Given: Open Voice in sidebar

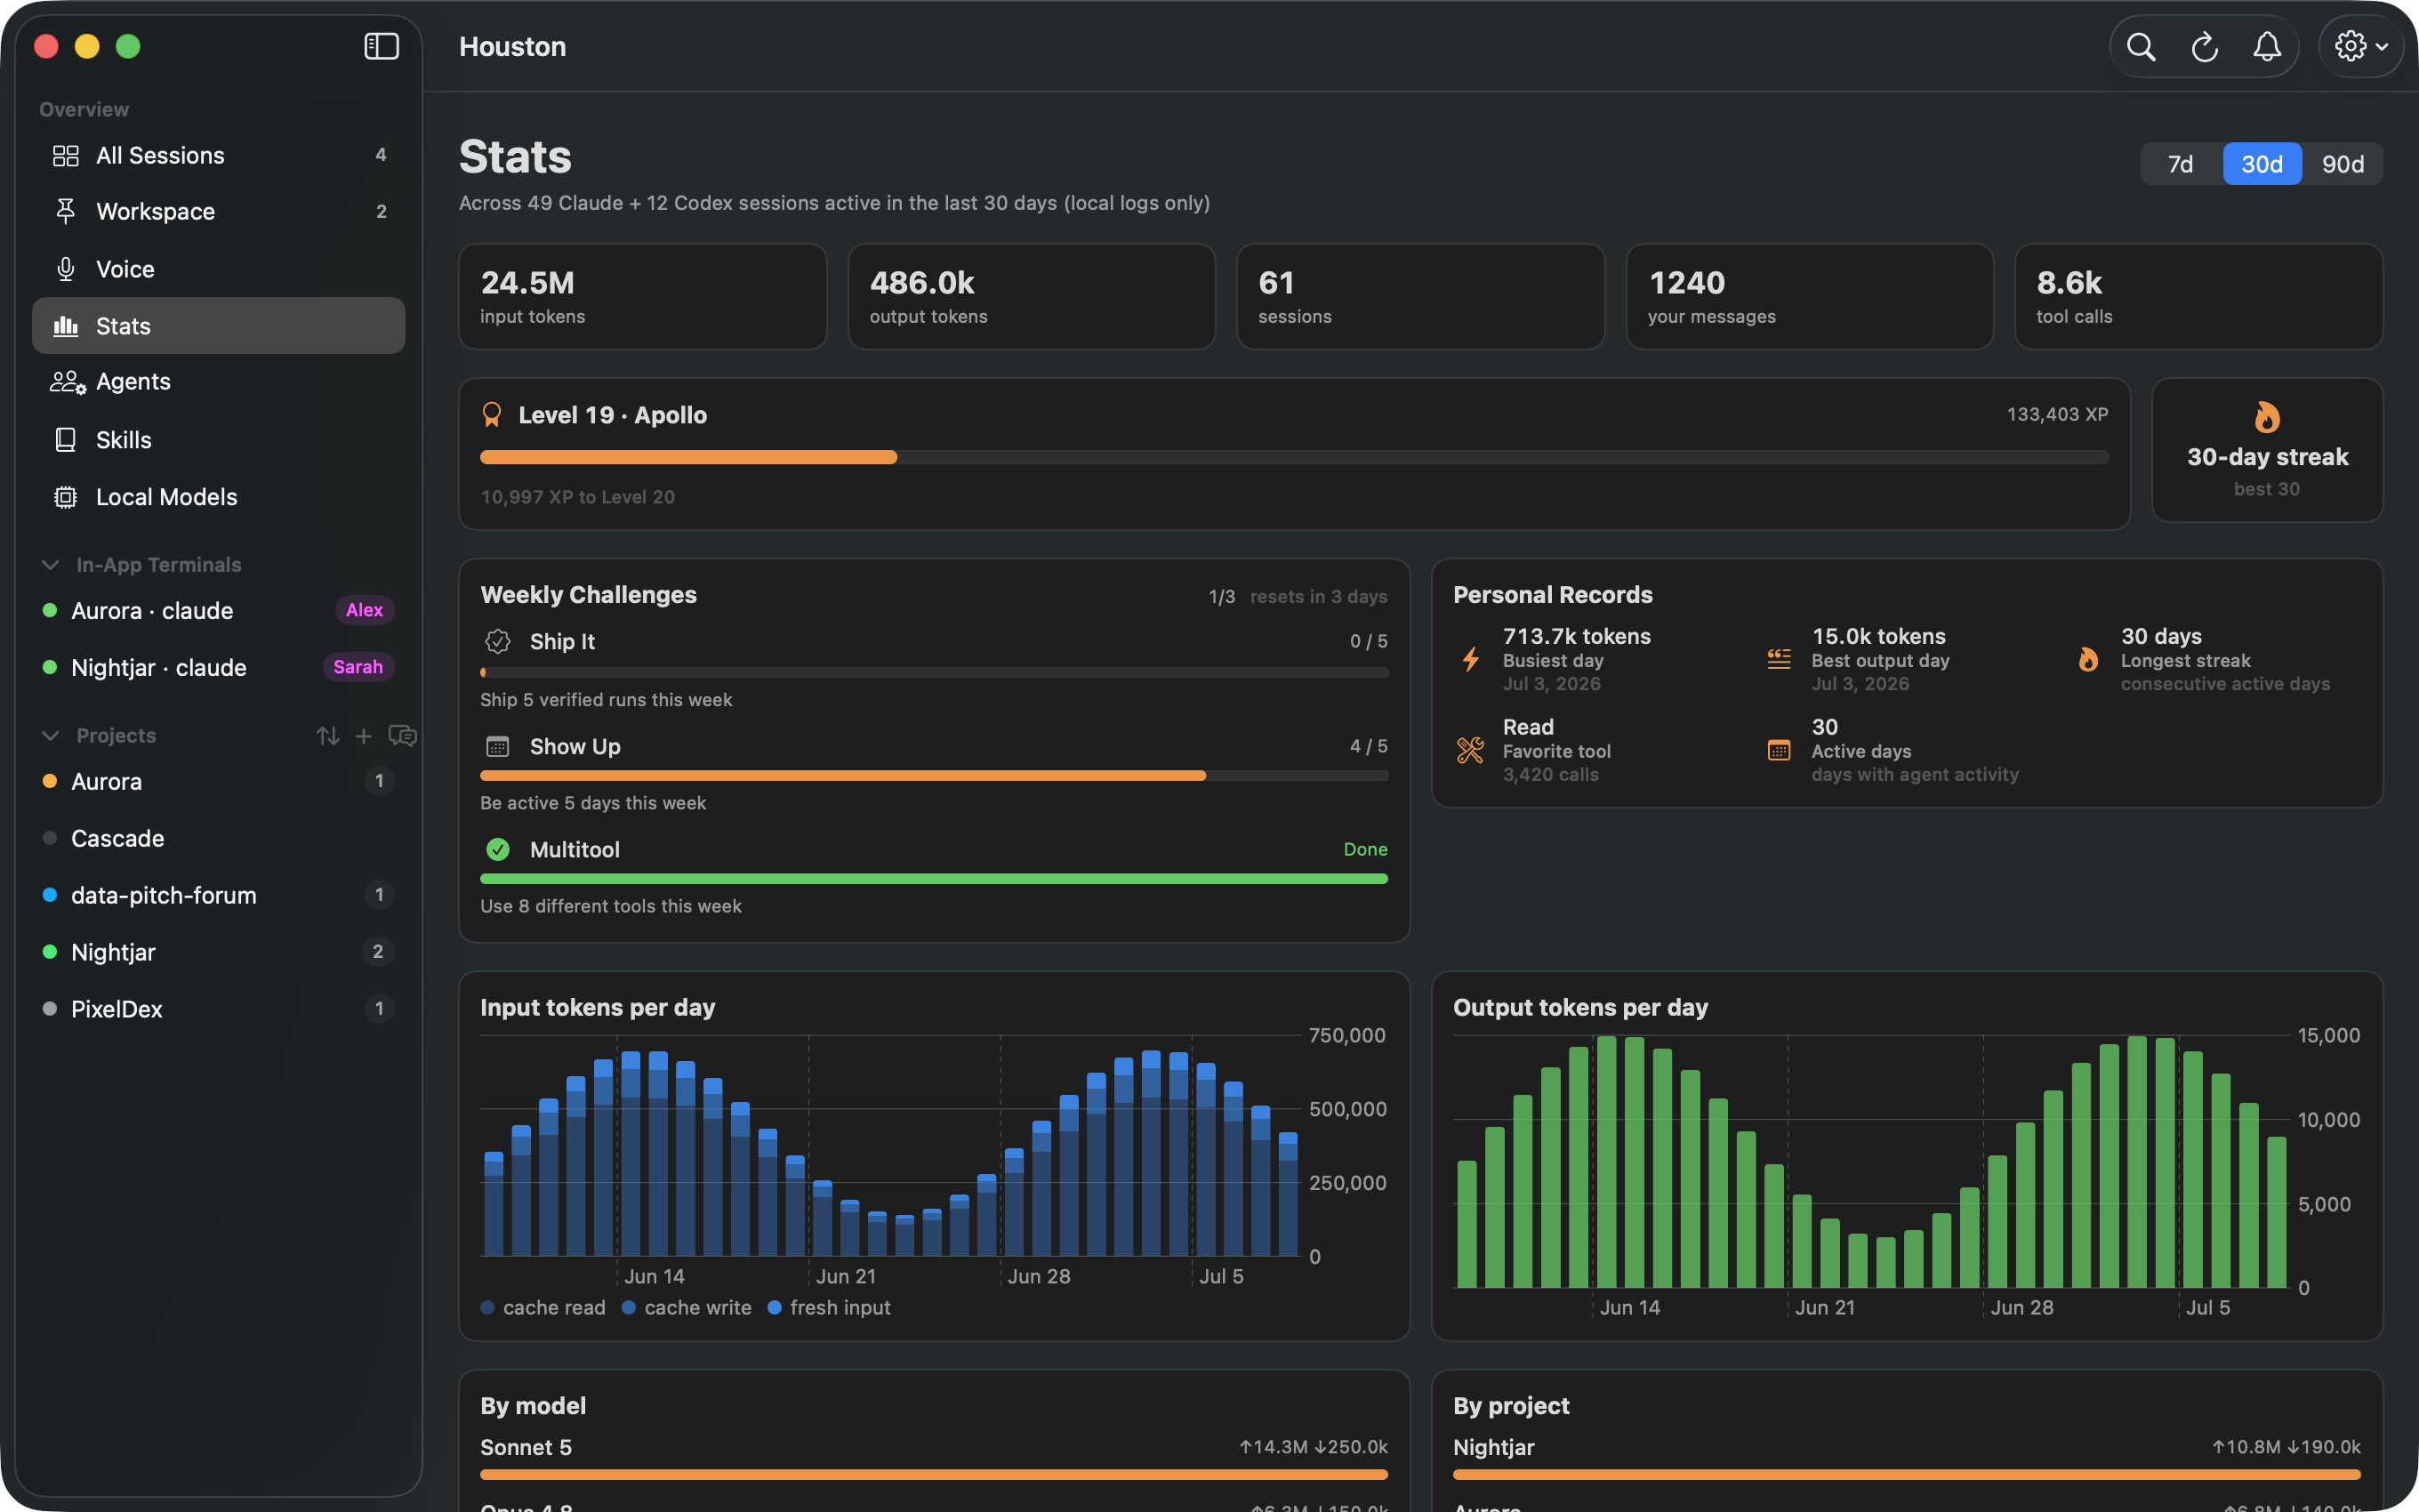Looking at the screenshot, I should [x=219, y=269].
